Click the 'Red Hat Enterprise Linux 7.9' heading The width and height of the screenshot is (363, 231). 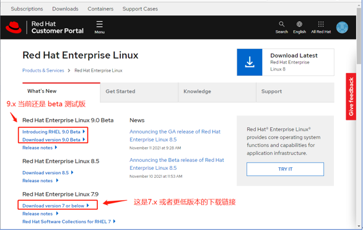tap(61, 194)
